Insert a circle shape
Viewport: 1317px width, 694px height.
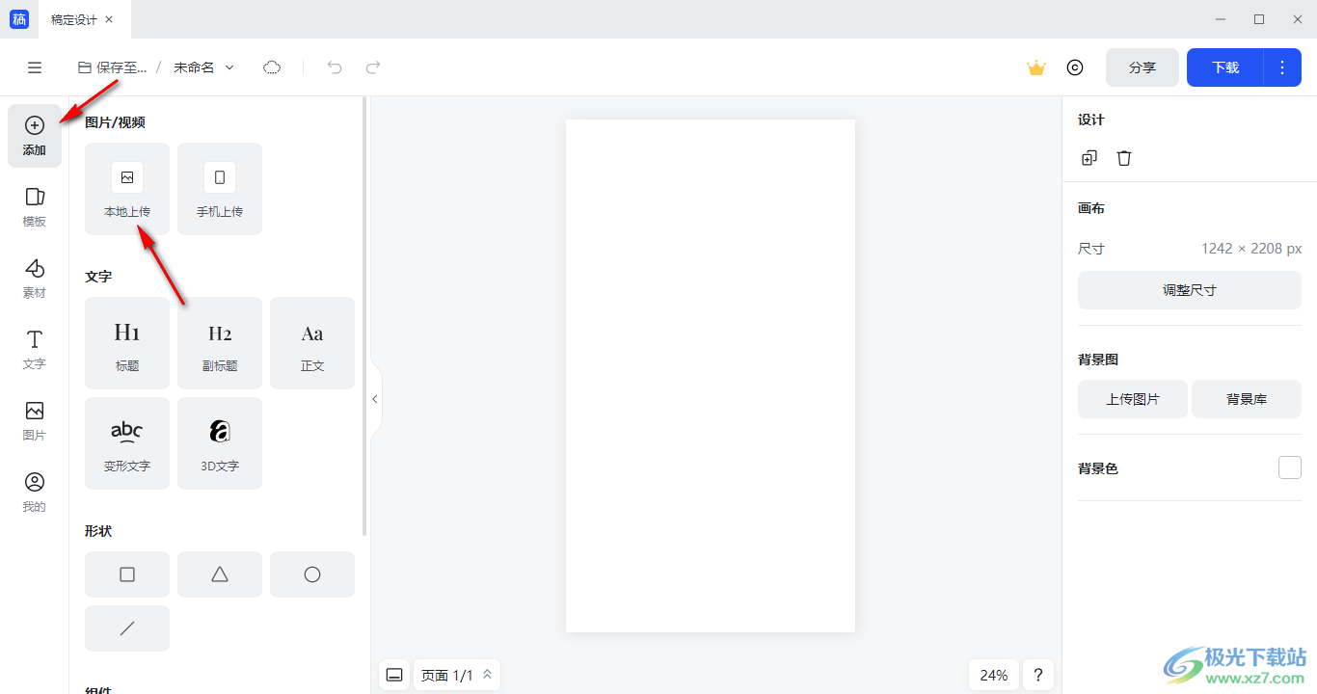point(312,574)
